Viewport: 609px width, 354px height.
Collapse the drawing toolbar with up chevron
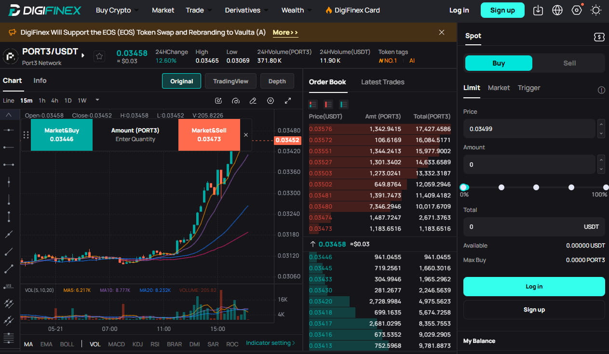[9, 115]
